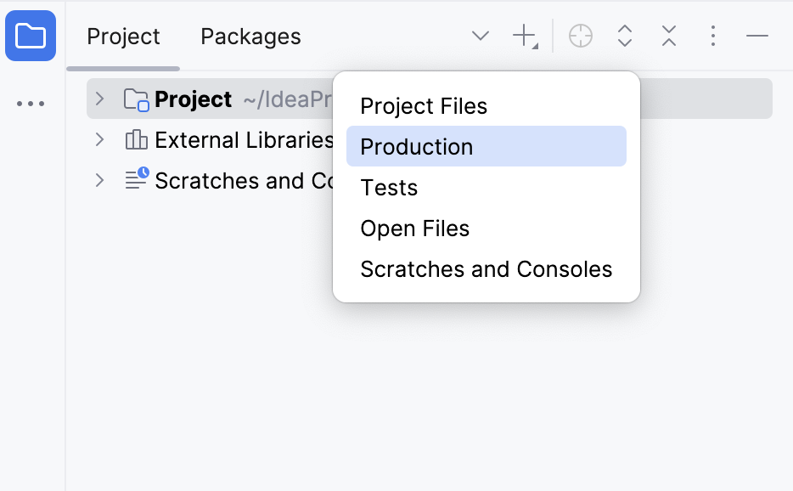
Task: Expand all nodes using the expand-all icon
Action: pos(625,36)
